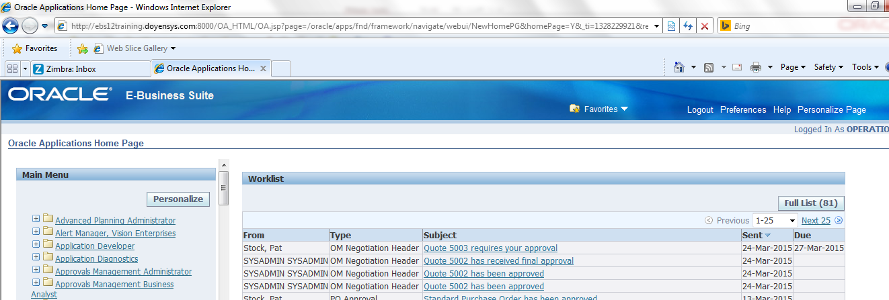
Task: Sort worklist by the Type column header
Action: (340, 236)
